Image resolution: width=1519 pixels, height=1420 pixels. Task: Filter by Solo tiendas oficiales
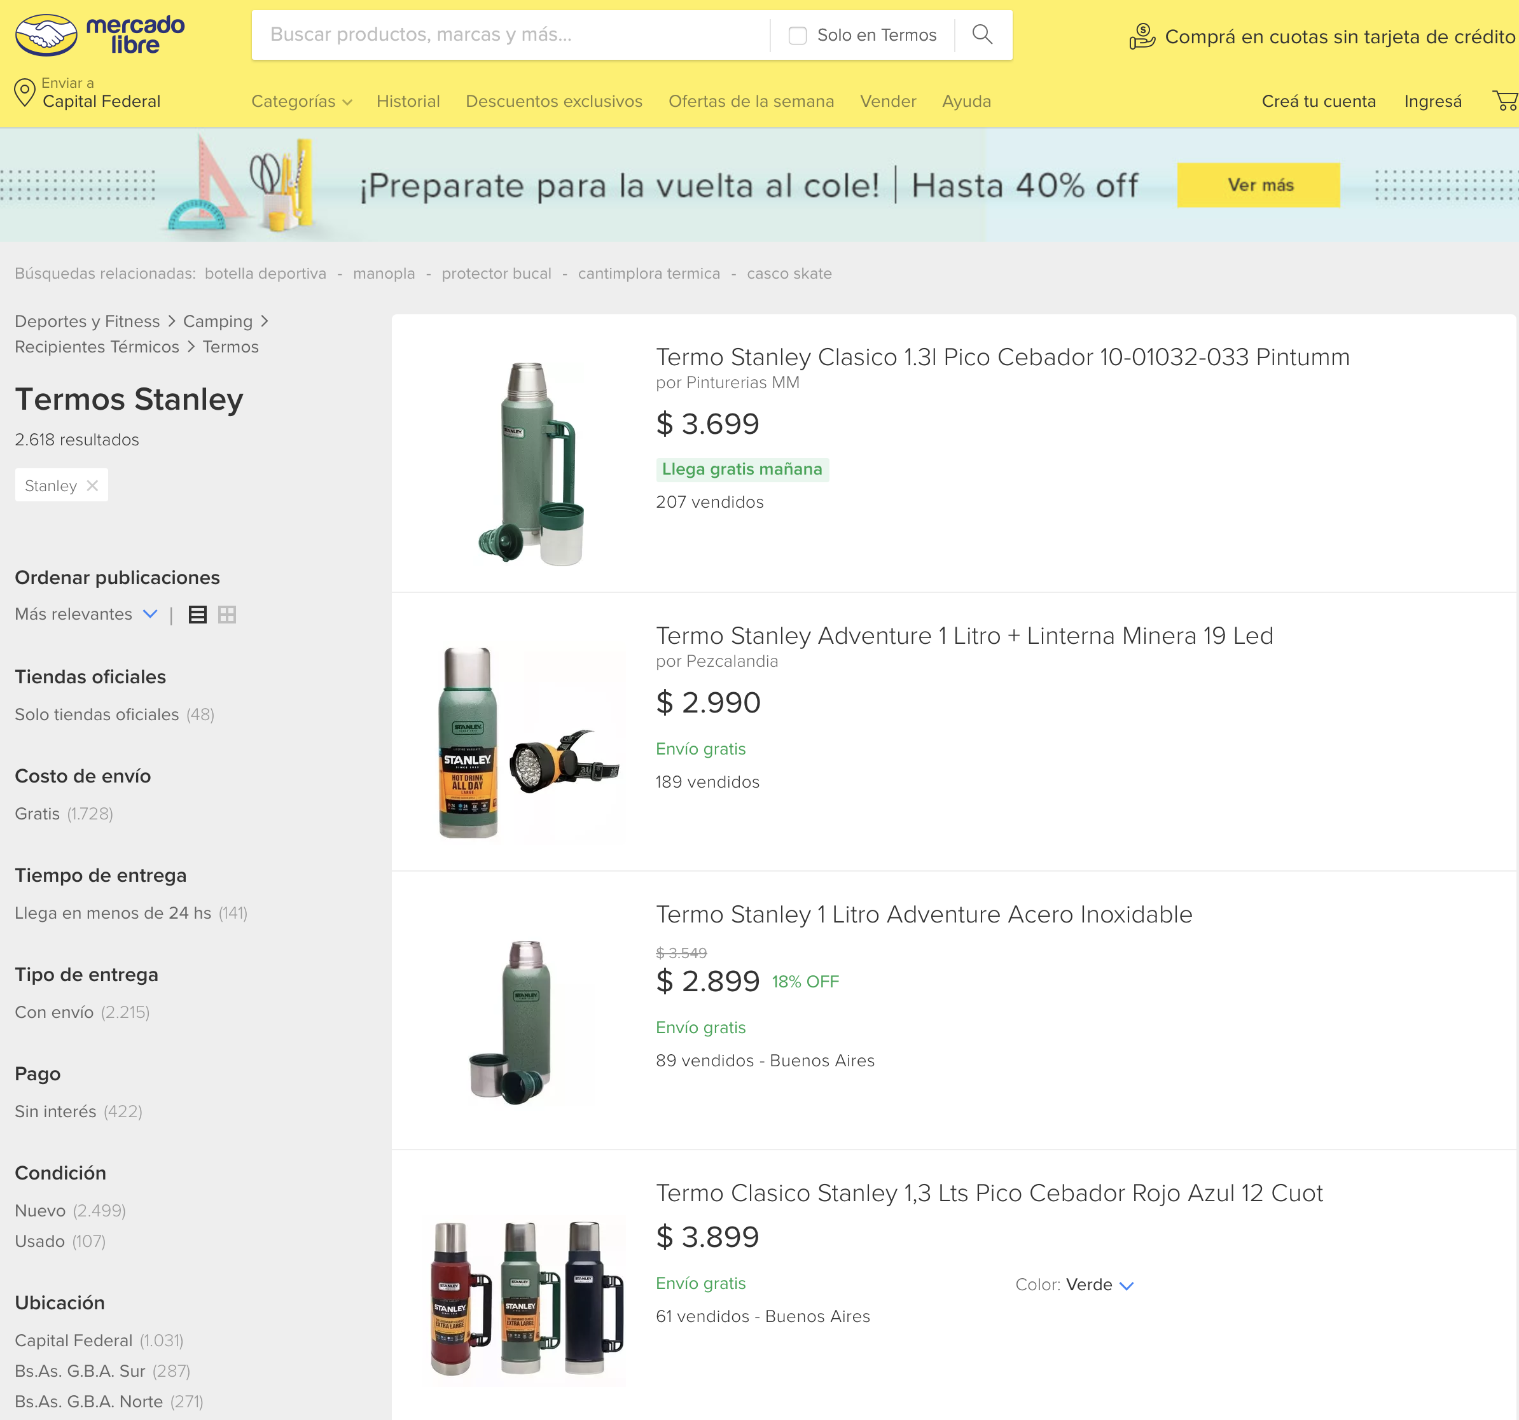click(x=96, y=714)
